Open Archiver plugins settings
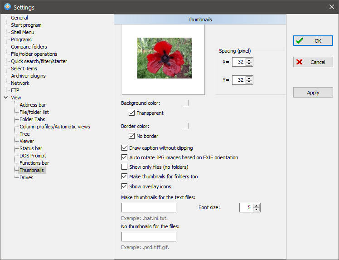The image size is (339, 260). (x=28, y=76)
